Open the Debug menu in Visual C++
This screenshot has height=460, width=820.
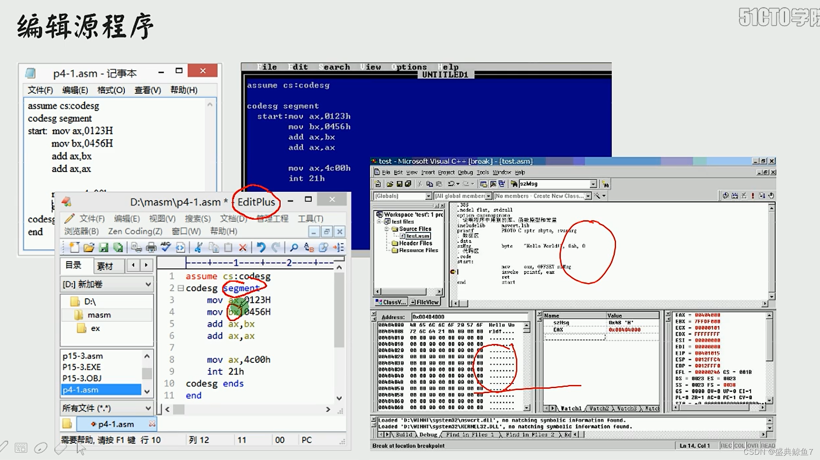[x=465, y=172]
